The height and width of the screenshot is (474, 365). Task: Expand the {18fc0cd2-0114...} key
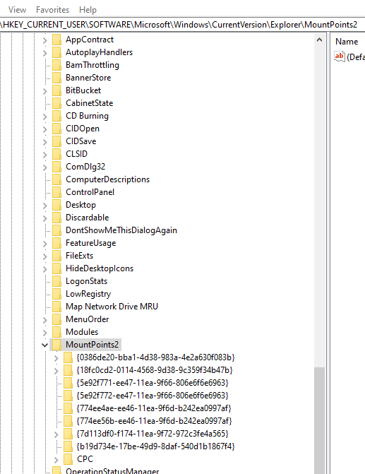[56, 371]
